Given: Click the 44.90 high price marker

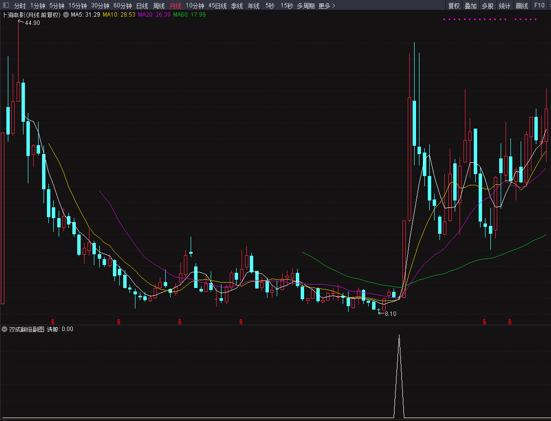Looking at the screenshot, I should pos(32,23).
